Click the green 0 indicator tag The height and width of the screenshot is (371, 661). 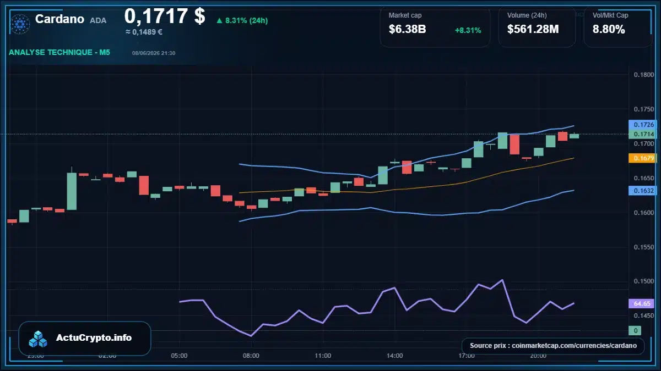635,330
